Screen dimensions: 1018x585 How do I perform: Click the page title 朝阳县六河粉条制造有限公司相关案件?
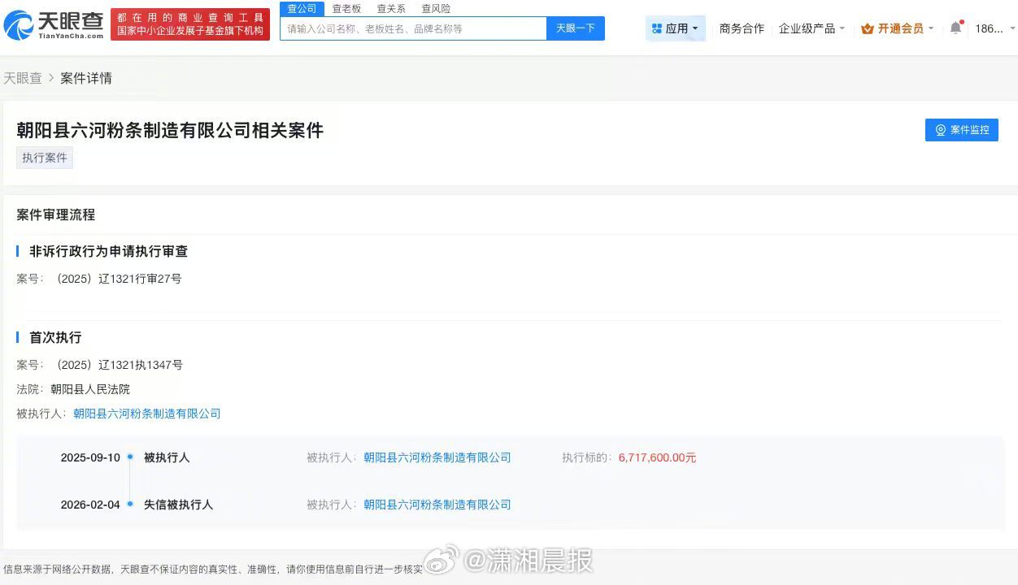pyautogui.click(x=170, y=130)
